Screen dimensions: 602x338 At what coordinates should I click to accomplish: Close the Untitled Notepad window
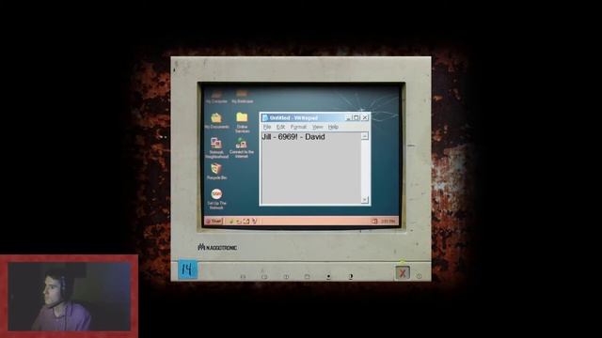tap(365, 117)
